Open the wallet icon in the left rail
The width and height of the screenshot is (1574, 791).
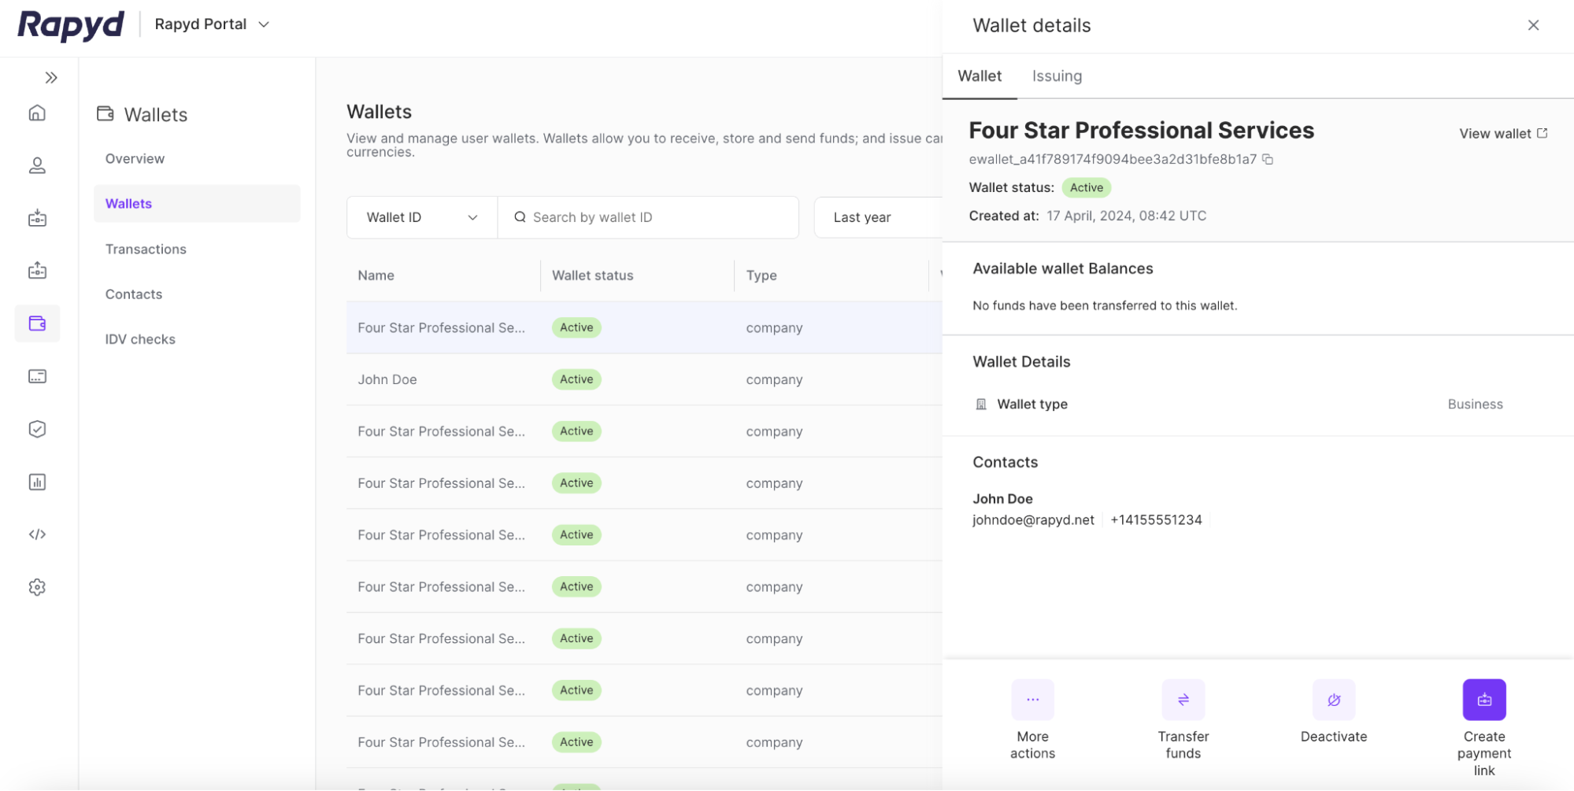click(37, 323)
